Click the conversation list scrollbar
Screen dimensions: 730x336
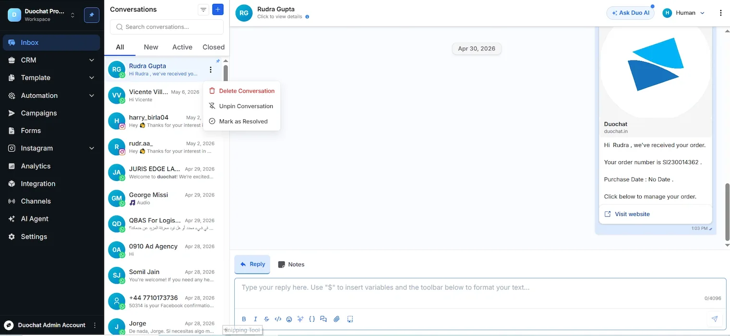(226, 73)
